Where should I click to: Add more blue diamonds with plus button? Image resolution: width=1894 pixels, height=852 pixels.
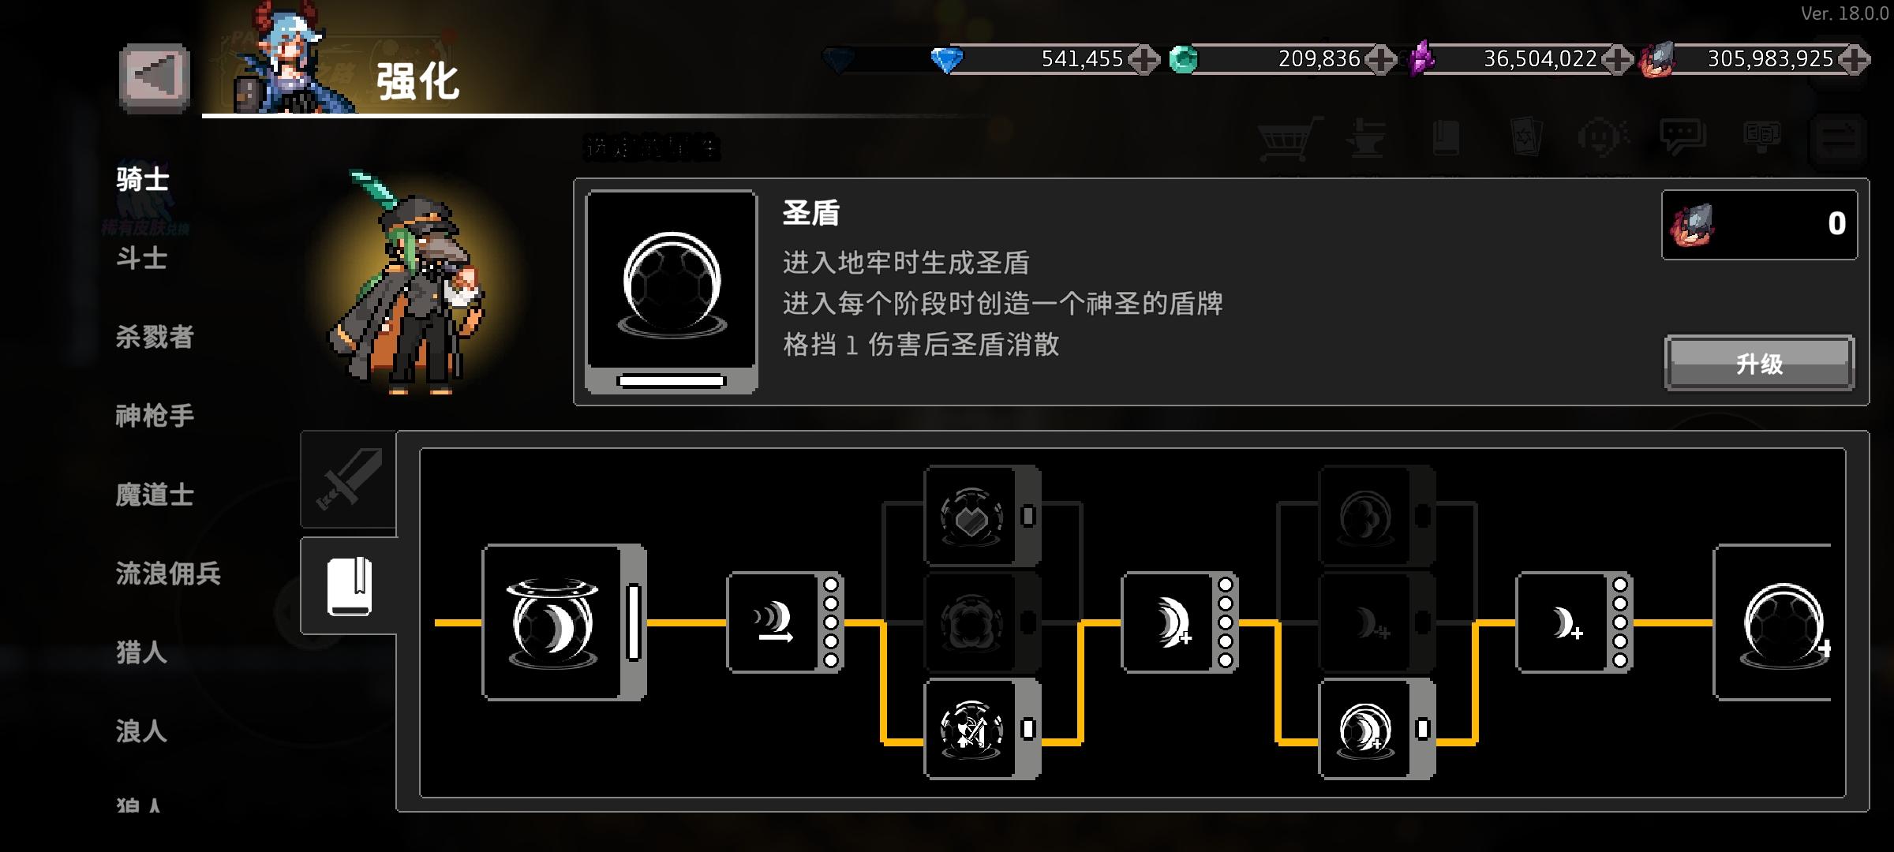coord(1144,59)
